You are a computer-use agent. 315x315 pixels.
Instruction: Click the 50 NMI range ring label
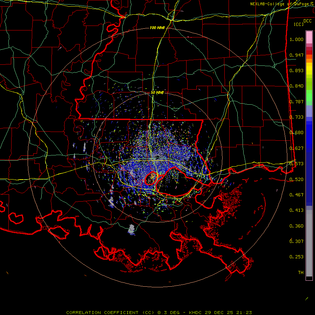(x=157, y=93)
